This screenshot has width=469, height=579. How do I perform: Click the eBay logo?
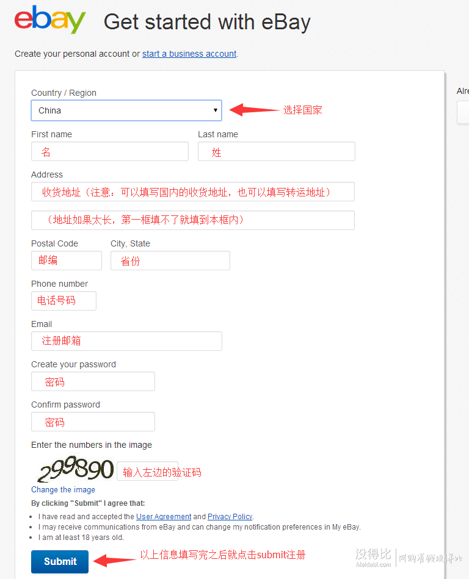click(50, 20)
